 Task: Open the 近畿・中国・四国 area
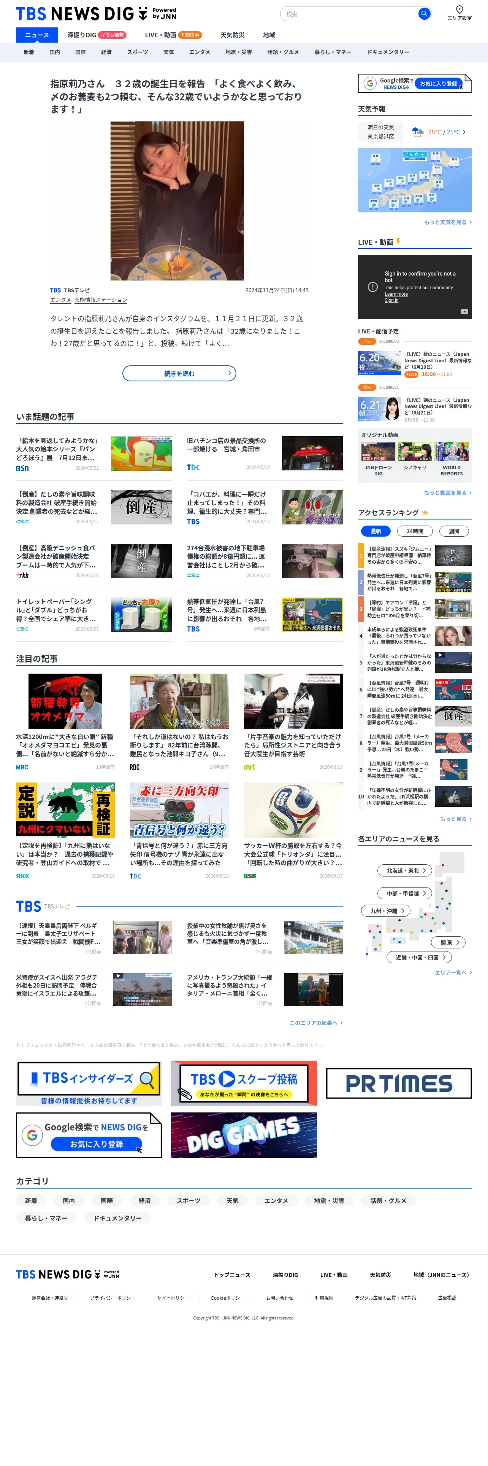coord(419,957)
